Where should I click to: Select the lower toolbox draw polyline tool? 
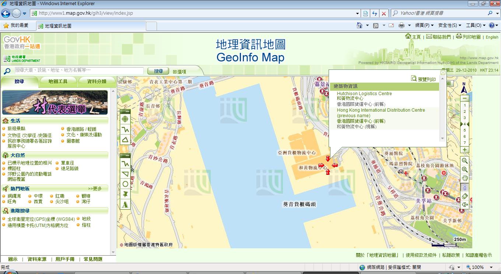[x=125, y=163]
